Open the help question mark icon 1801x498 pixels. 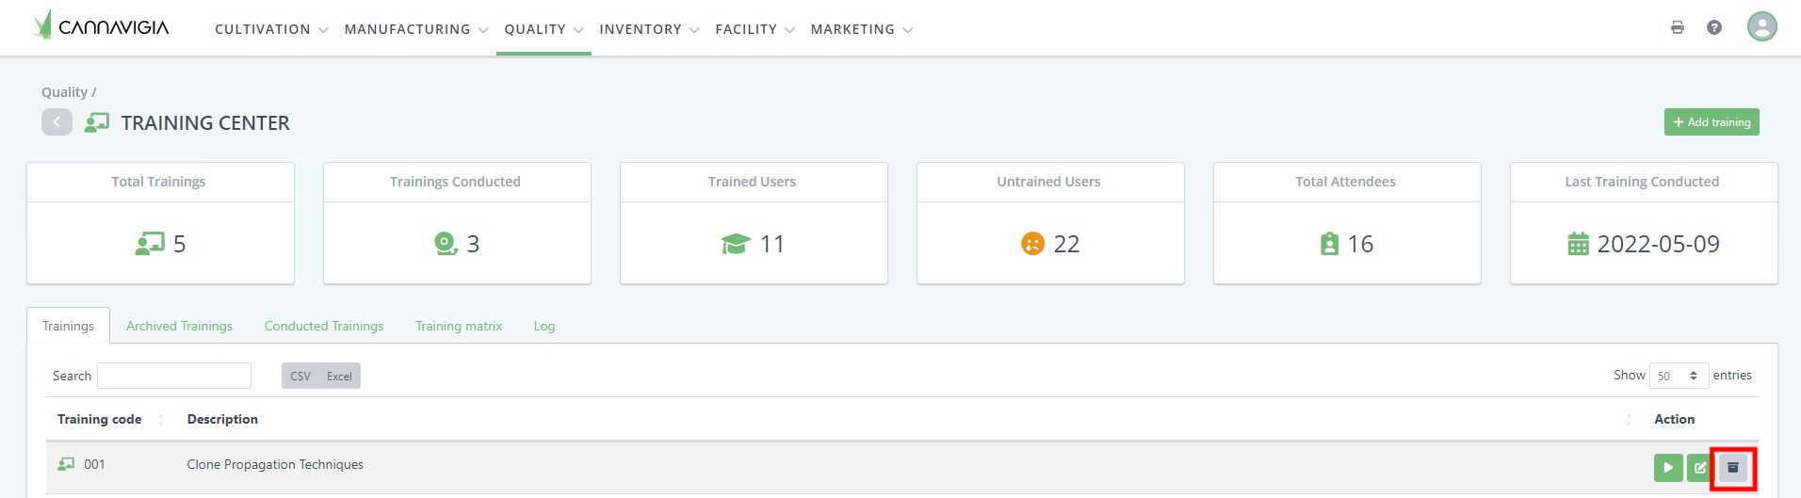1714,27
